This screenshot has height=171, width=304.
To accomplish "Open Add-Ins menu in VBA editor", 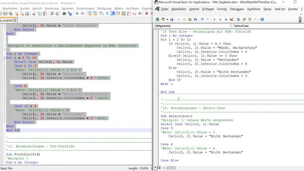I will tap(280, 9).
